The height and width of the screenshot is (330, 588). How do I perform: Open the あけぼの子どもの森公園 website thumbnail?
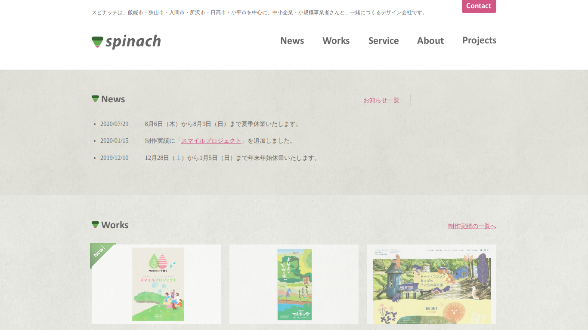click(x=432, y=284)
